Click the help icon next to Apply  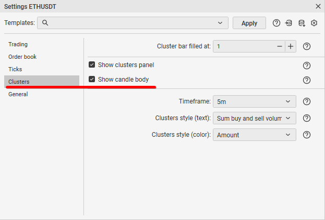[x=276, y=23]
